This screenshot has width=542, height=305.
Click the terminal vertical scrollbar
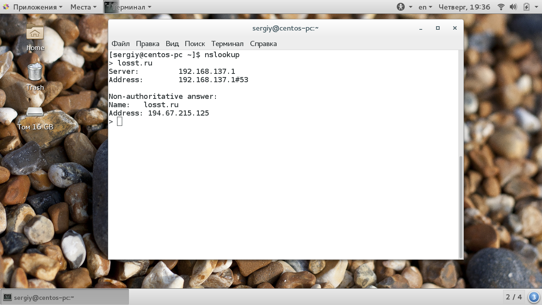(x=460, y=207)
